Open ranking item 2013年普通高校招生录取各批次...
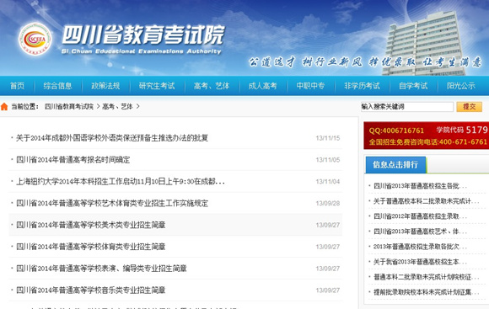Viewport: 489px width, 309px height. [x=420, y=247]
